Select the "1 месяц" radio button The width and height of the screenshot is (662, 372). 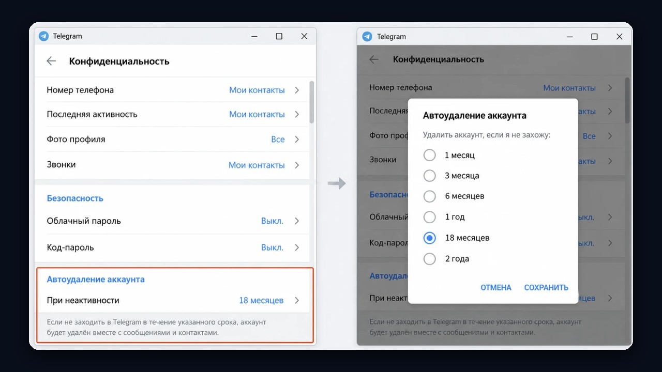[430, 155]
